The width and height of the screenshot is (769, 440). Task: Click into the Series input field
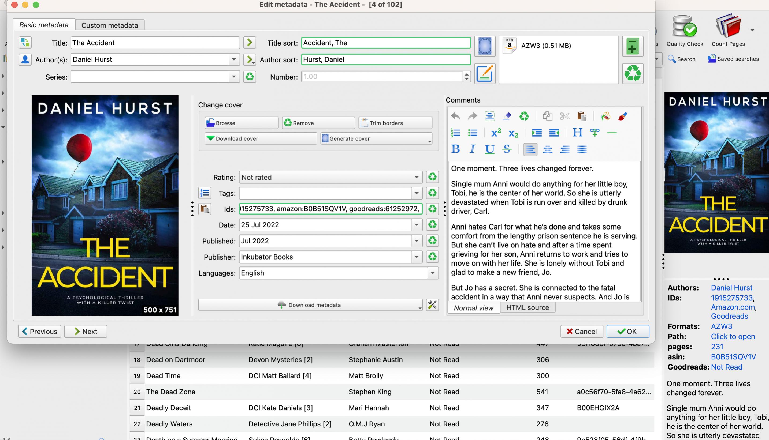tap(150, 77)
